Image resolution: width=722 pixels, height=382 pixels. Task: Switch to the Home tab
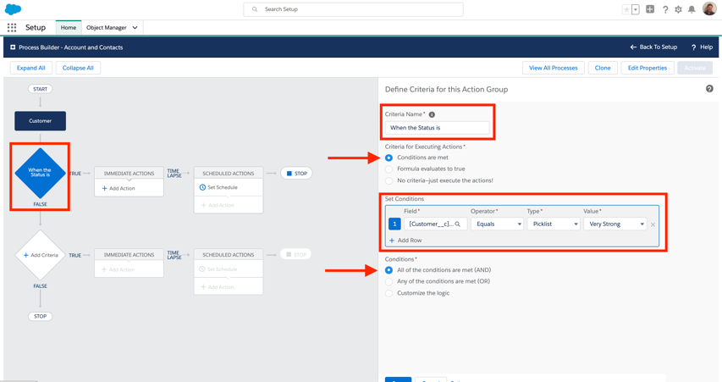[69, 28]
